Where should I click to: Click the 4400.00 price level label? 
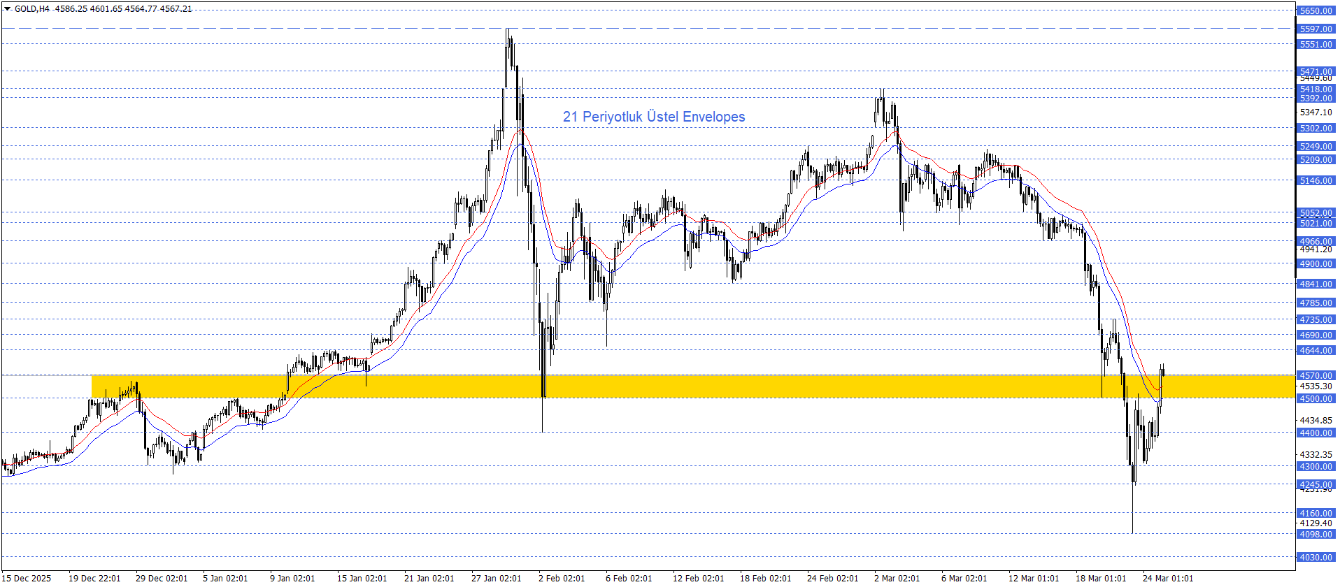pos(1316,433)
